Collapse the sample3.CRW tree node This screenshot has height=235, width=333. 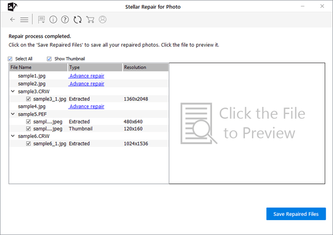click(x=13, y=91)
